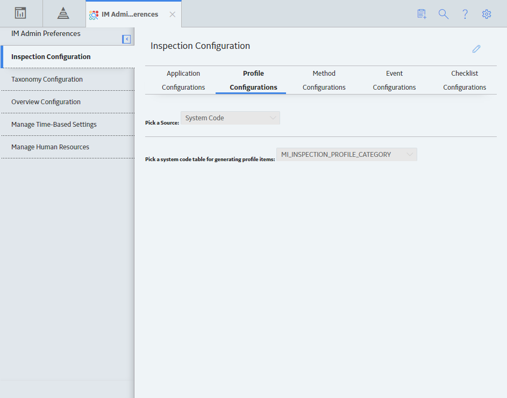This screenshot has width=507, height=398.
Task: Open the system code table dropdown
Action: click(x=347, y=154)
